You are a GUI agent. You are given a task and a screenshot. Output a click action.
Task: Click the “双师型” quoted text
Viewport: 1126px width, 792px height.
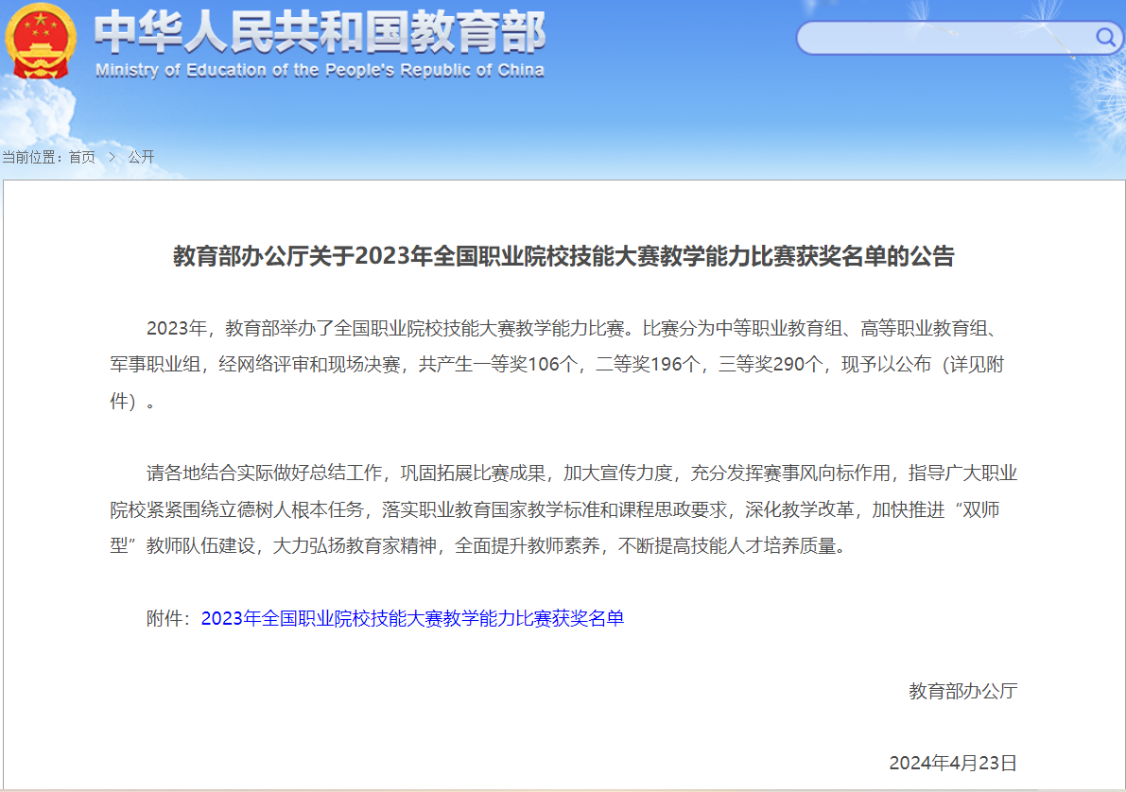pyautogui.click(x=989, y=508)
